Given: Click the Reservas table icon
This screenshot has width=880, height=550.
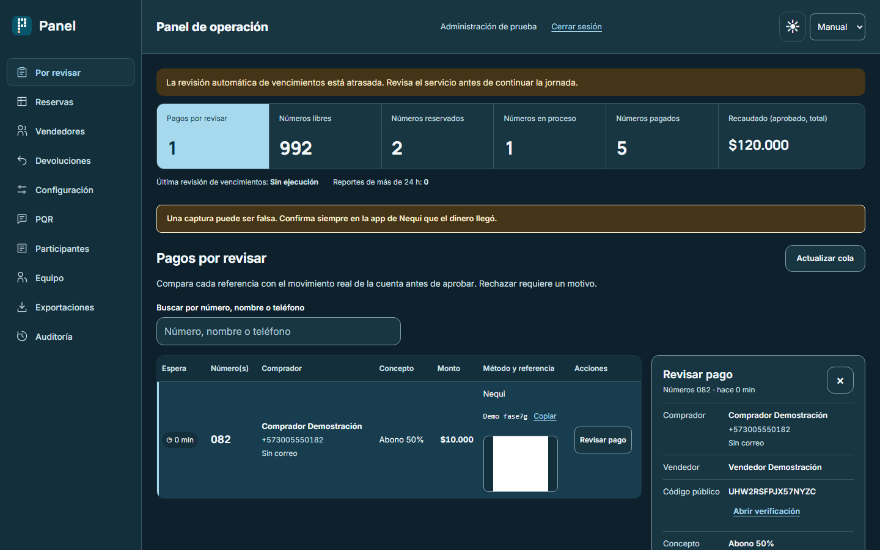Looking at the screenshot, I should click(22, 101).
